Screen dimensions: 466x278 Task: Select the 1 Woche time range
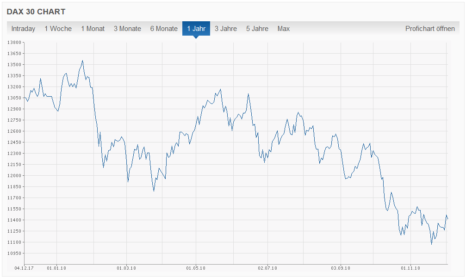pos(58,29)
